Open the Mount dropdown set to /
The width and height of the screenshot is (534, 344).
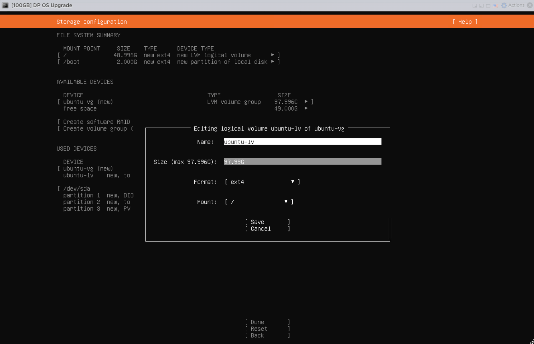click(x=259, y=202)
